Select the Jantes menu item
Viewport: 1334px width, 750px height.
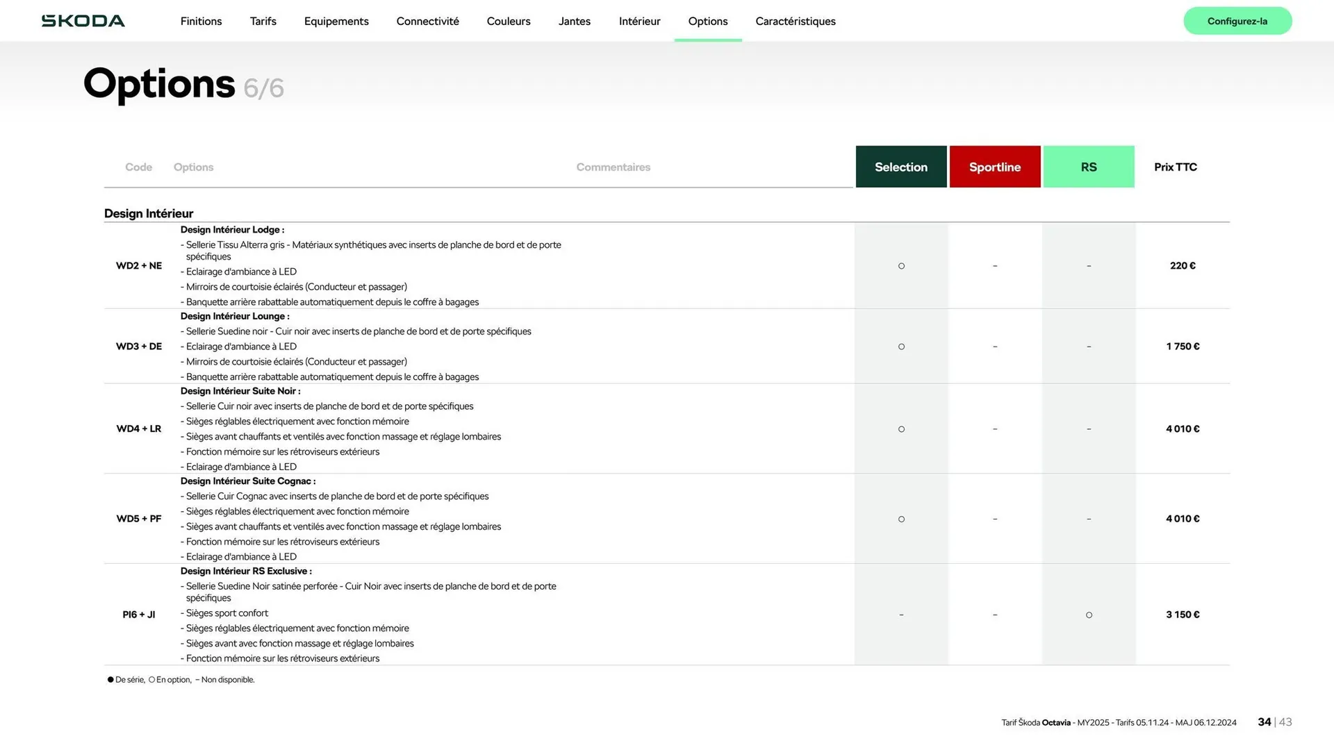click(574, 22)
